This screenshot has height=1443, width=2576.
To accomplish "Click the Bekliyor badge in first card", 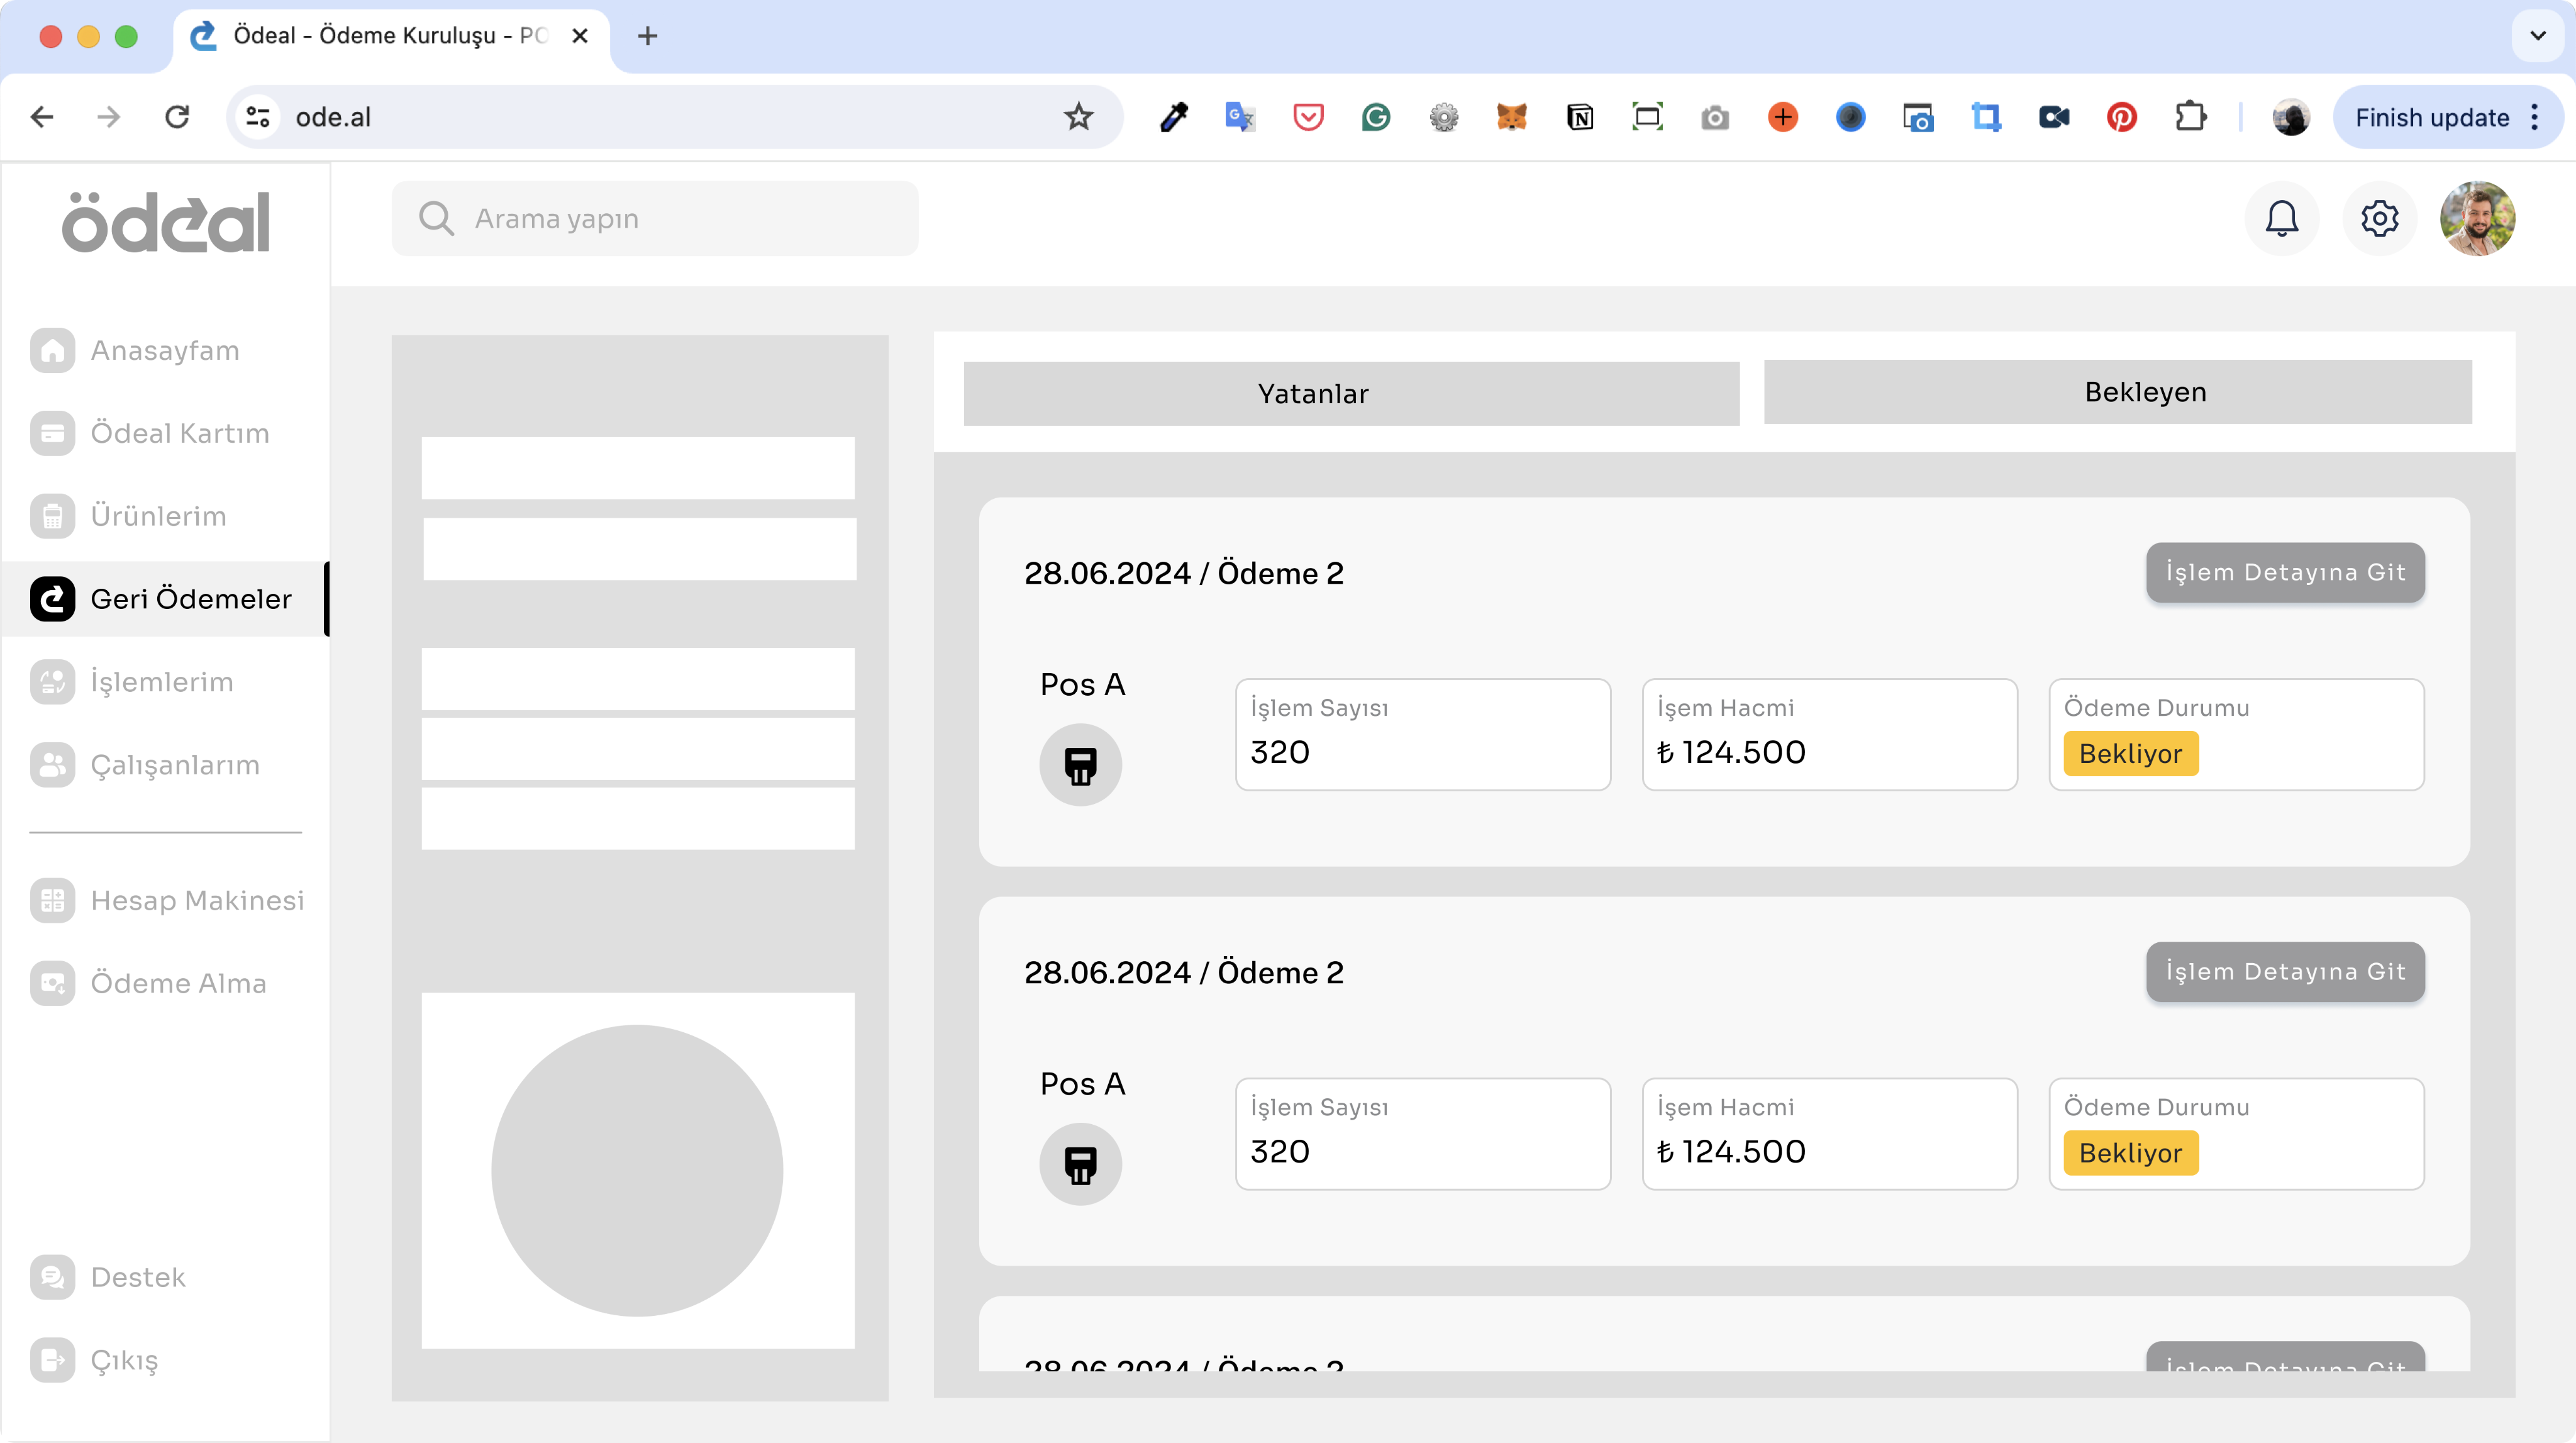I will (x=2130, y=754).
